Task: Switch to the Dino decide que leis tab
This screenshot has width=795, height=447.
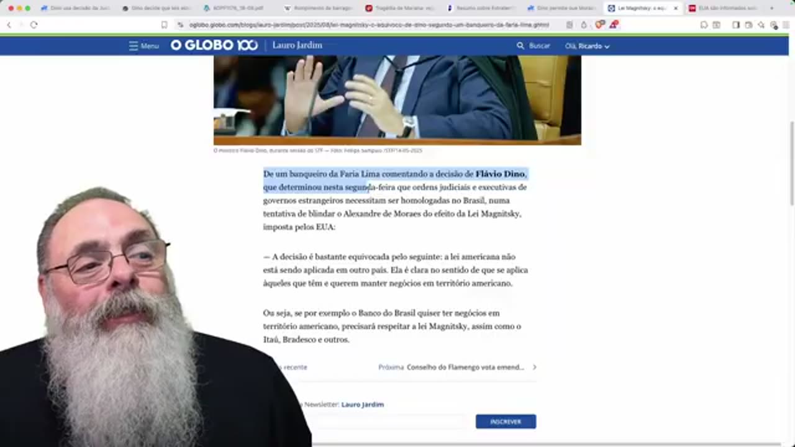Action: click(x=157, y=8)
